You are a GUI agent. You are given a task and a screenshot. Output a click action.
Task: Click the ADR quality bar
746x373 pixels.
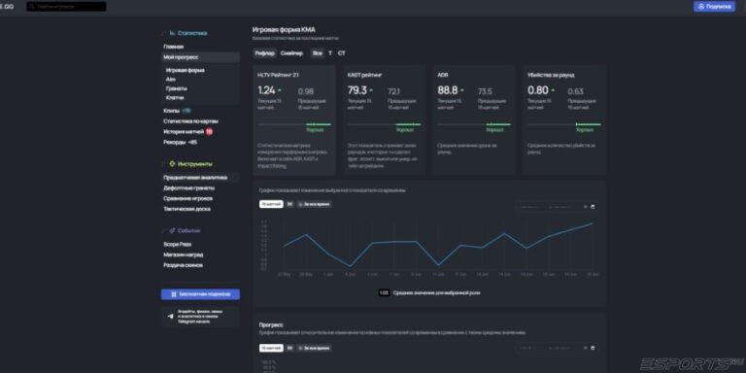pos(474,124)
